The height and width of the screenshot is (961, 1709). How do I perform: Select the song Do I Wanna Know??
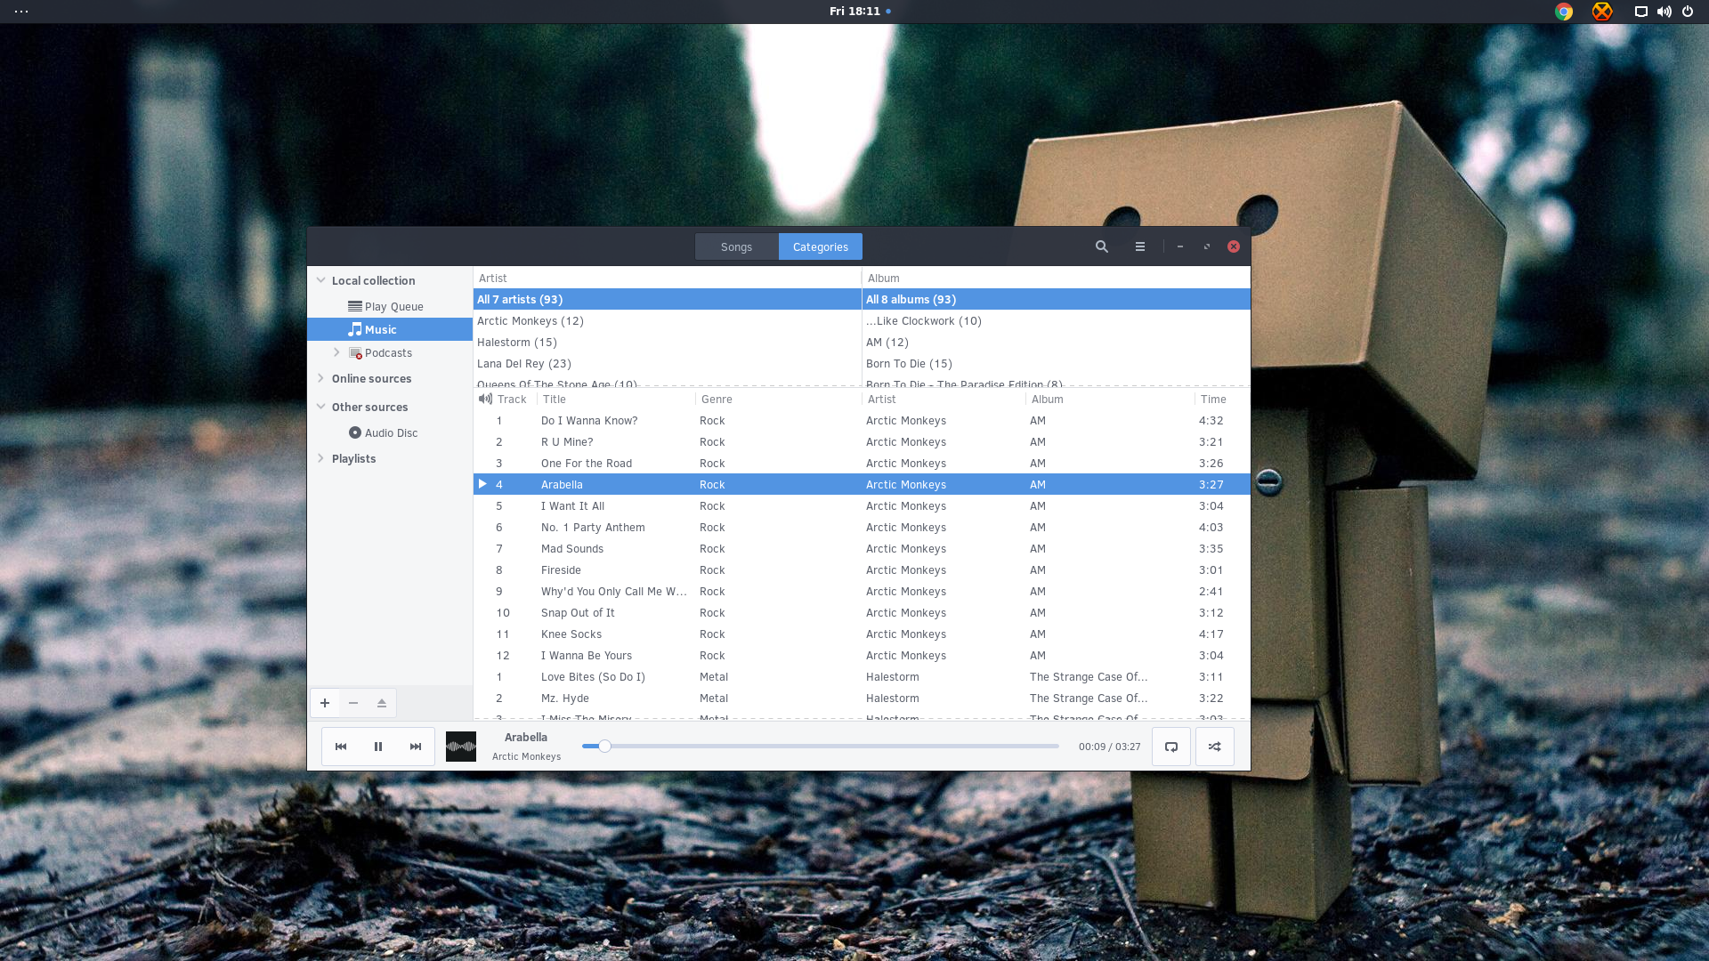coord(862,420)
